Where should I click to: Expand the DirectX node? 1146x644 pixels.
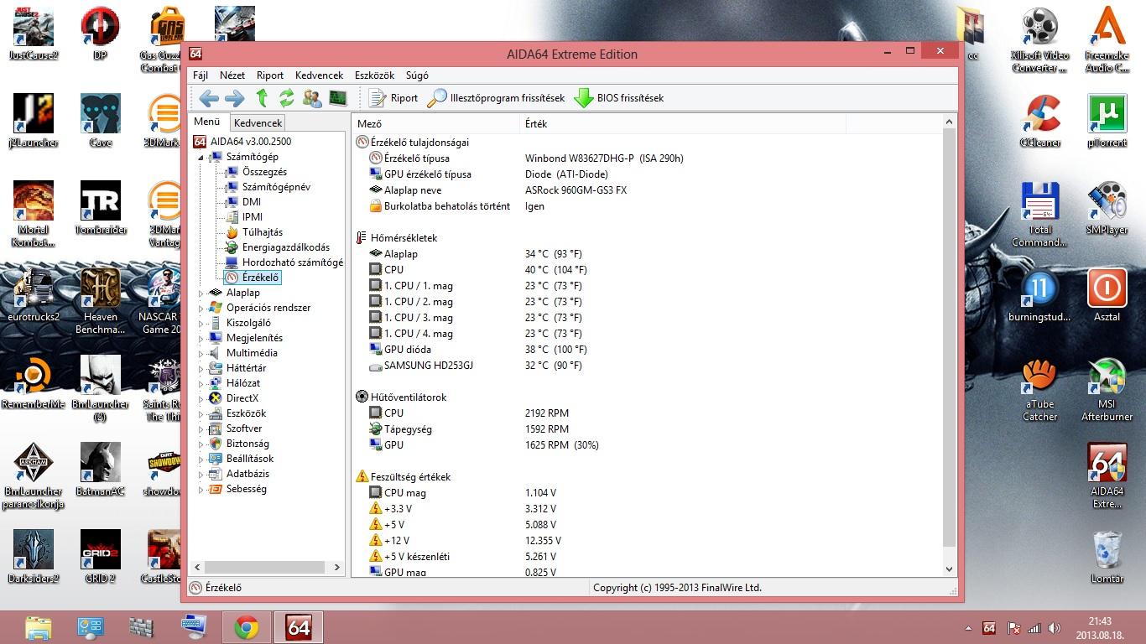201,398
